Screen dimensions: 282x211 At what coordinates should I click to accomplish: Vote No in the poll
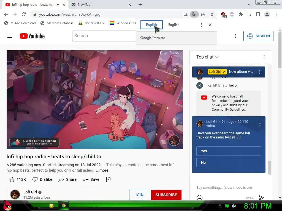(229, 163)
